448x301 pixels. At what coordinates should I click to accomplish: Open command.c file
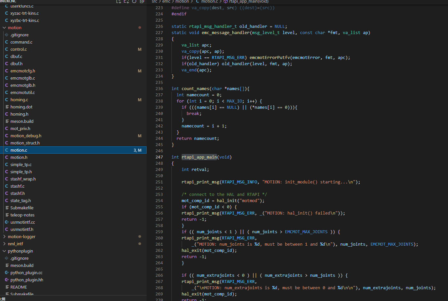73,42
